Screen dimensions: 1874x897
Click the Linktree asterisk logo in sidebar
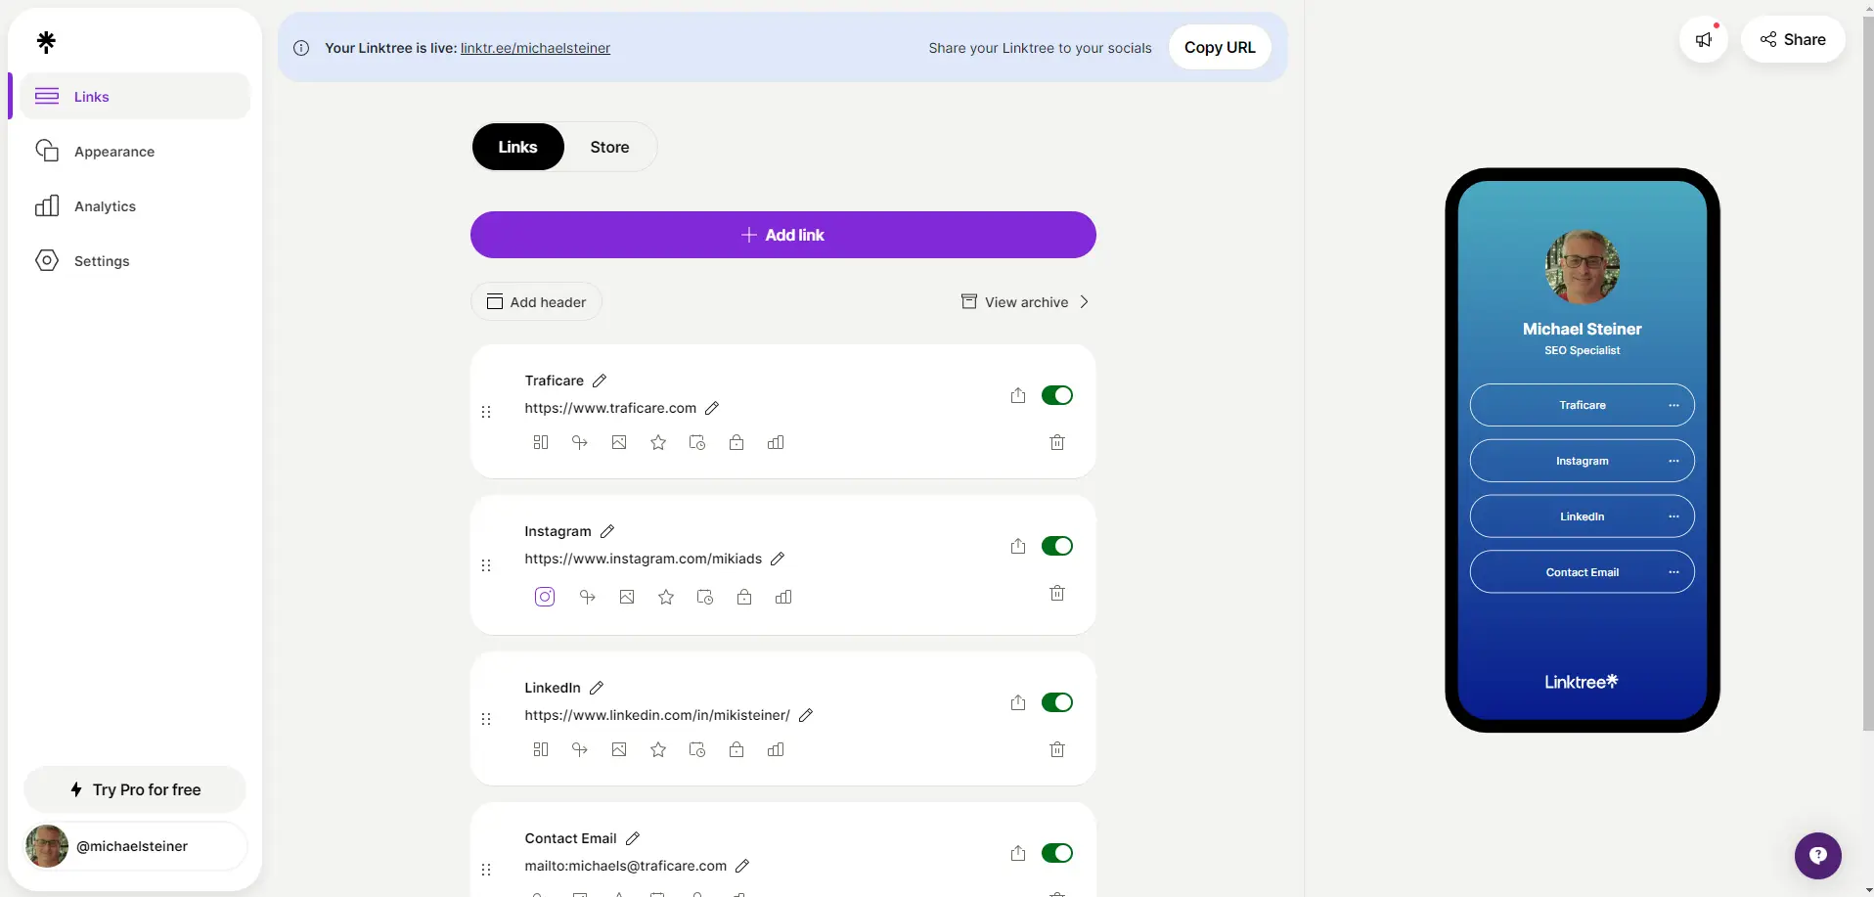[46, 41]
